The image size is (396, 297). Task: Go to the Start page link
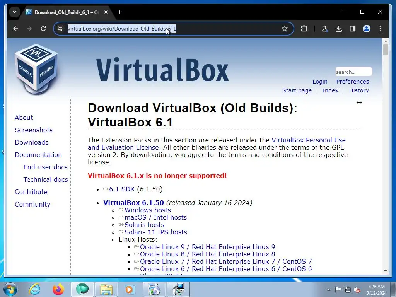coord(297,90)
